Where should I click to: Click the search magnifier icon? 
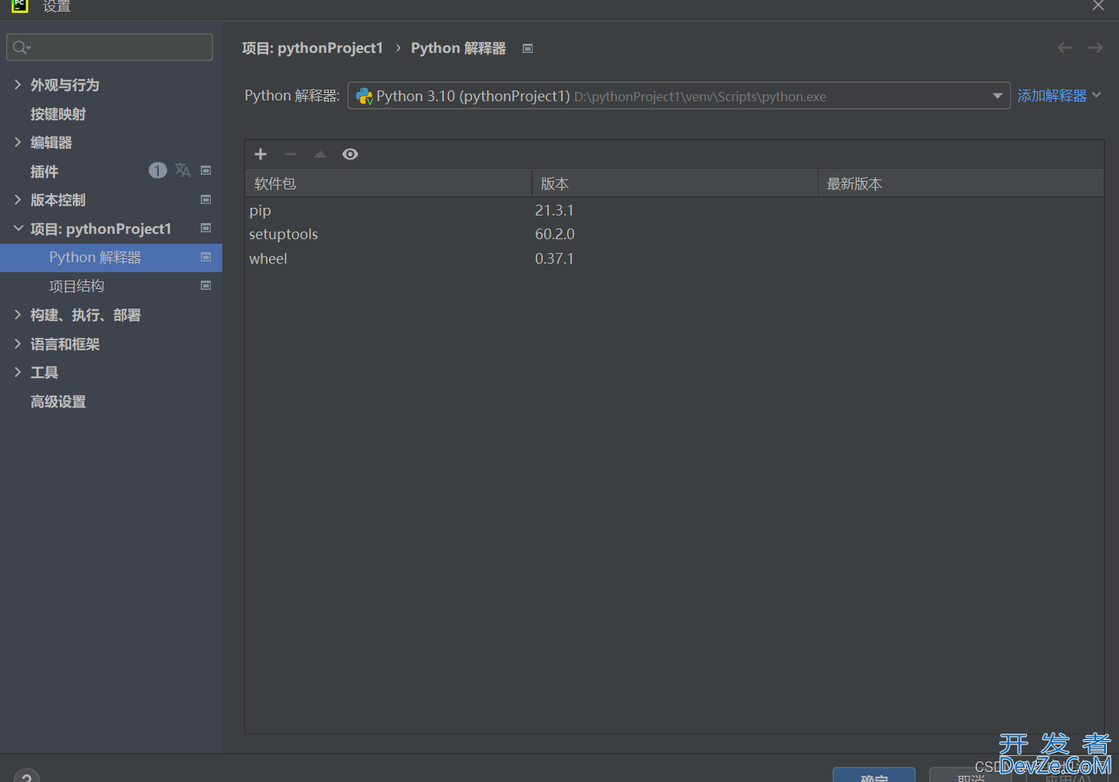pyautogui.click(x=21, y=48)
